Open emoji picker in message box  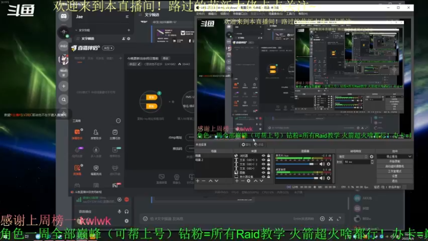tap(145, 219)
